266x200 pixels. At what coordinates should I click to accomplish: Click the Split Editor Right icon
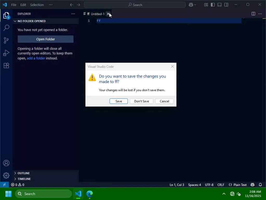253,14
